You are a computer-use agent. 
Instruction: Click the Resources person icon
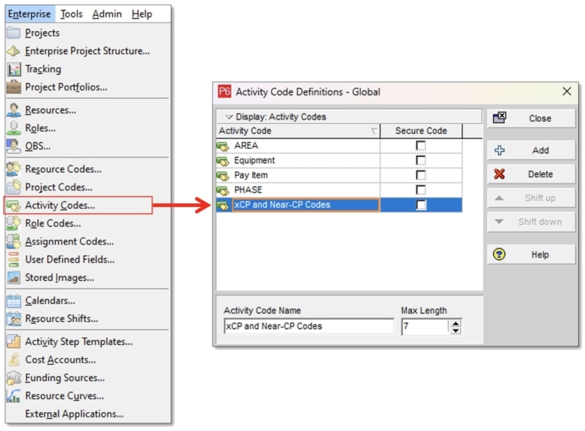point(14,110)
